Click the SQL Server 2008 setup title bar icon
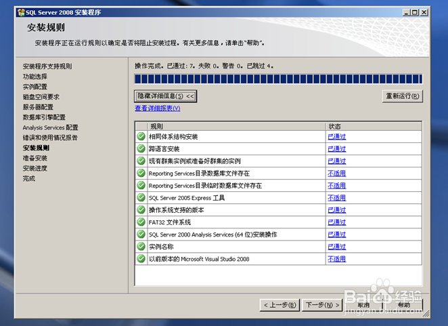This screenshot has height=326, width=448. [21, 12]
